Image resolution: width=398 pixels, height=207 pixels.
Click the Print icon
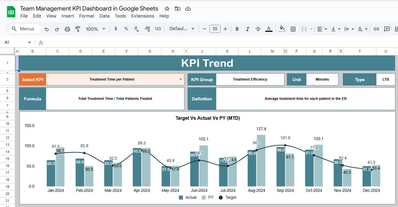pos(67,29)
